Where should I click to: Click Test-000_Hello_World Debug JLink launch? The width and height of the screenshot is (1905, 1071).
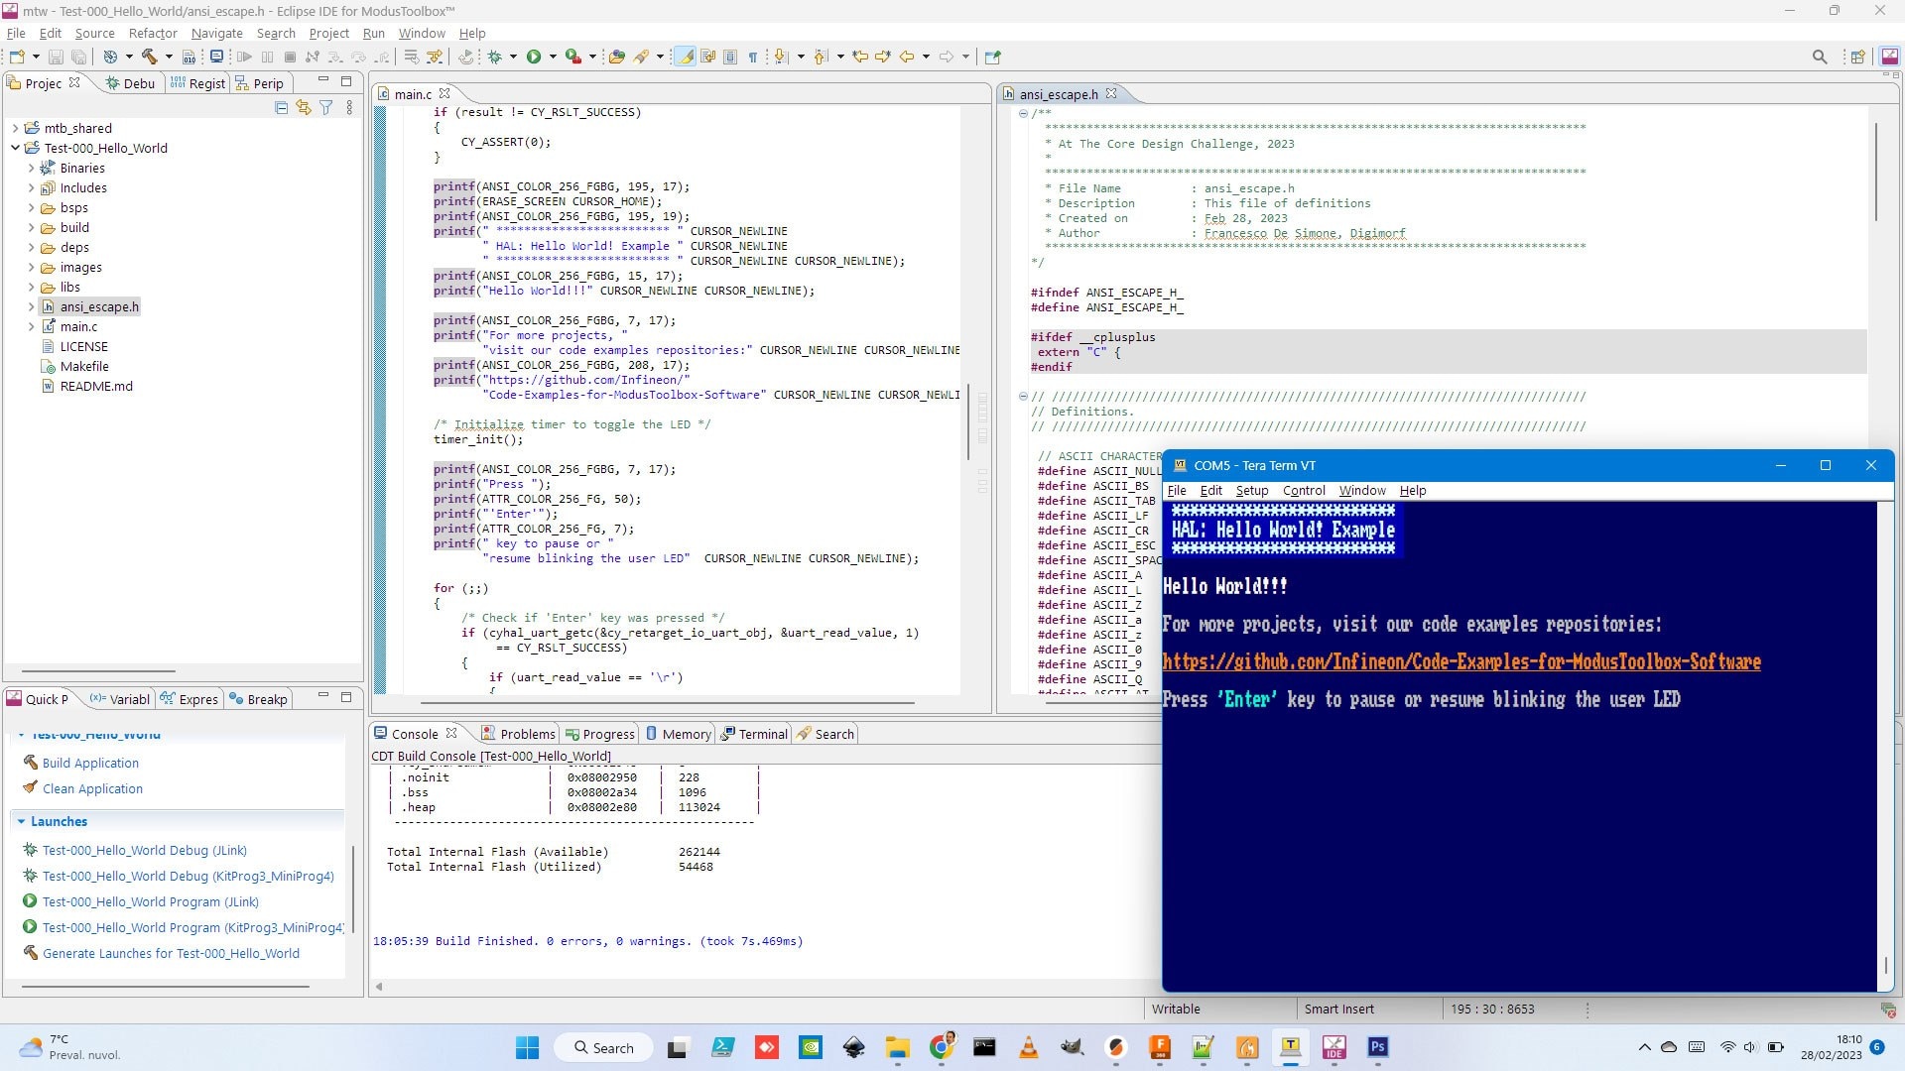pos(145,850)
